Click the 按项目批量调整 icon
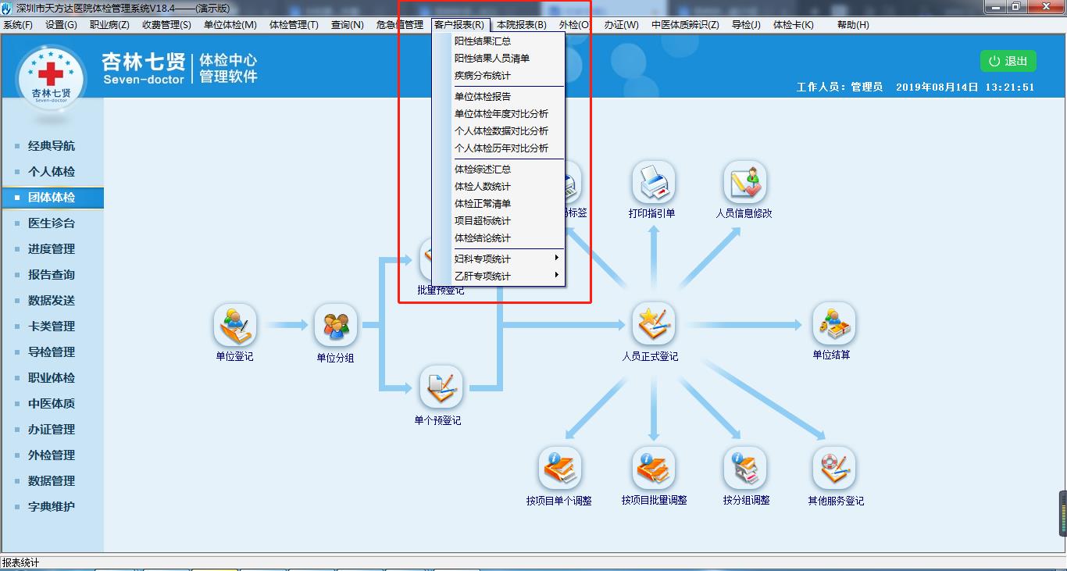Viewport: 1067px width, 571px height. coord(653,468)
